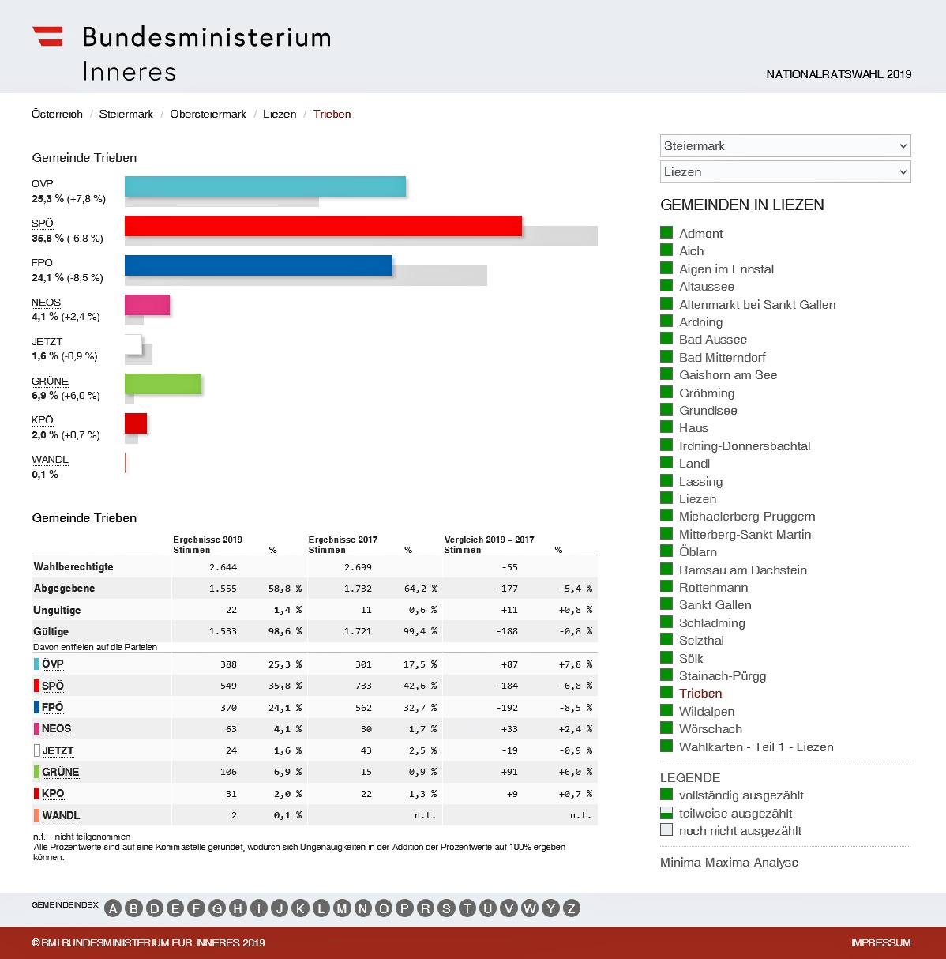The width and height of the screenshot is (946, 959).
Task: Open the Bad Aussee municipality link
Action: 712,340
